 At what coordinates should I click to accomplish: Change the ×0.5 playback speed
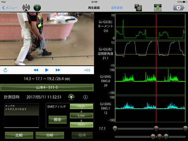tap(87, 70)
